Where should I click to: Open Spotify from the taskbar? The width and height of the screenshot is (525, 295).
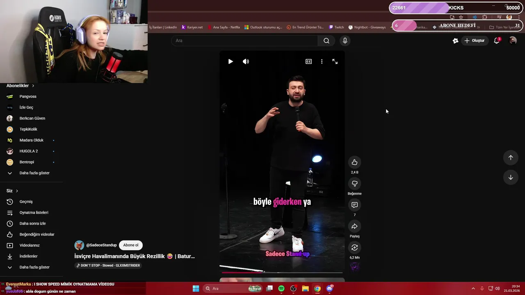click(281, 288)
